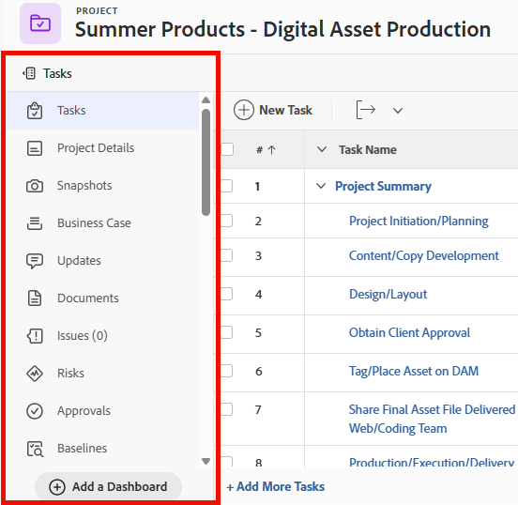Tick the select-all checkbox in the header row
Screen dimensions: 518x505
[x=227, y=149]
